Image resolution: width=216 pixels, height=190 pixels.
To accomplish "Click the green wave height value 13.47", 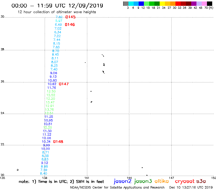I will pyautogui.click(x=50, y=102).
